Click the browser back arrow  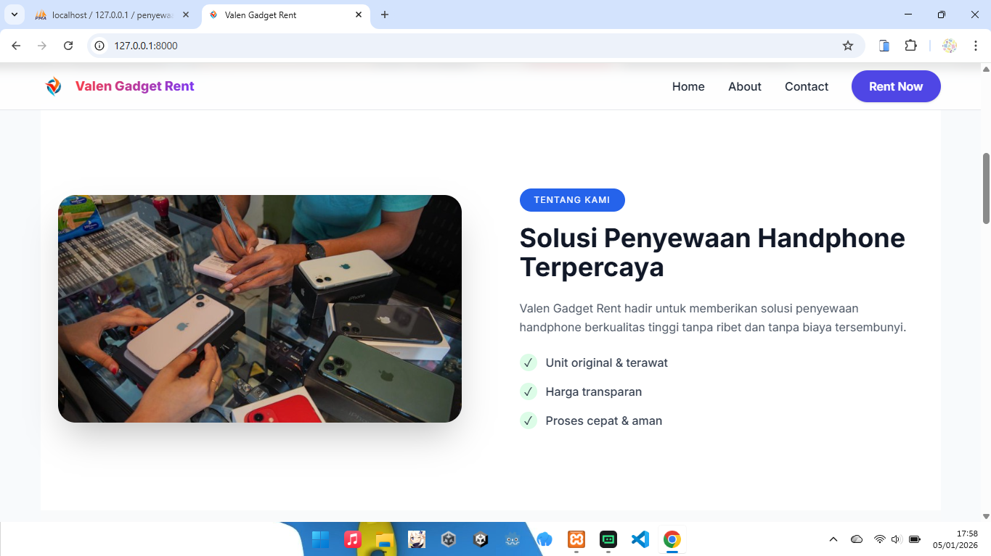15,45
